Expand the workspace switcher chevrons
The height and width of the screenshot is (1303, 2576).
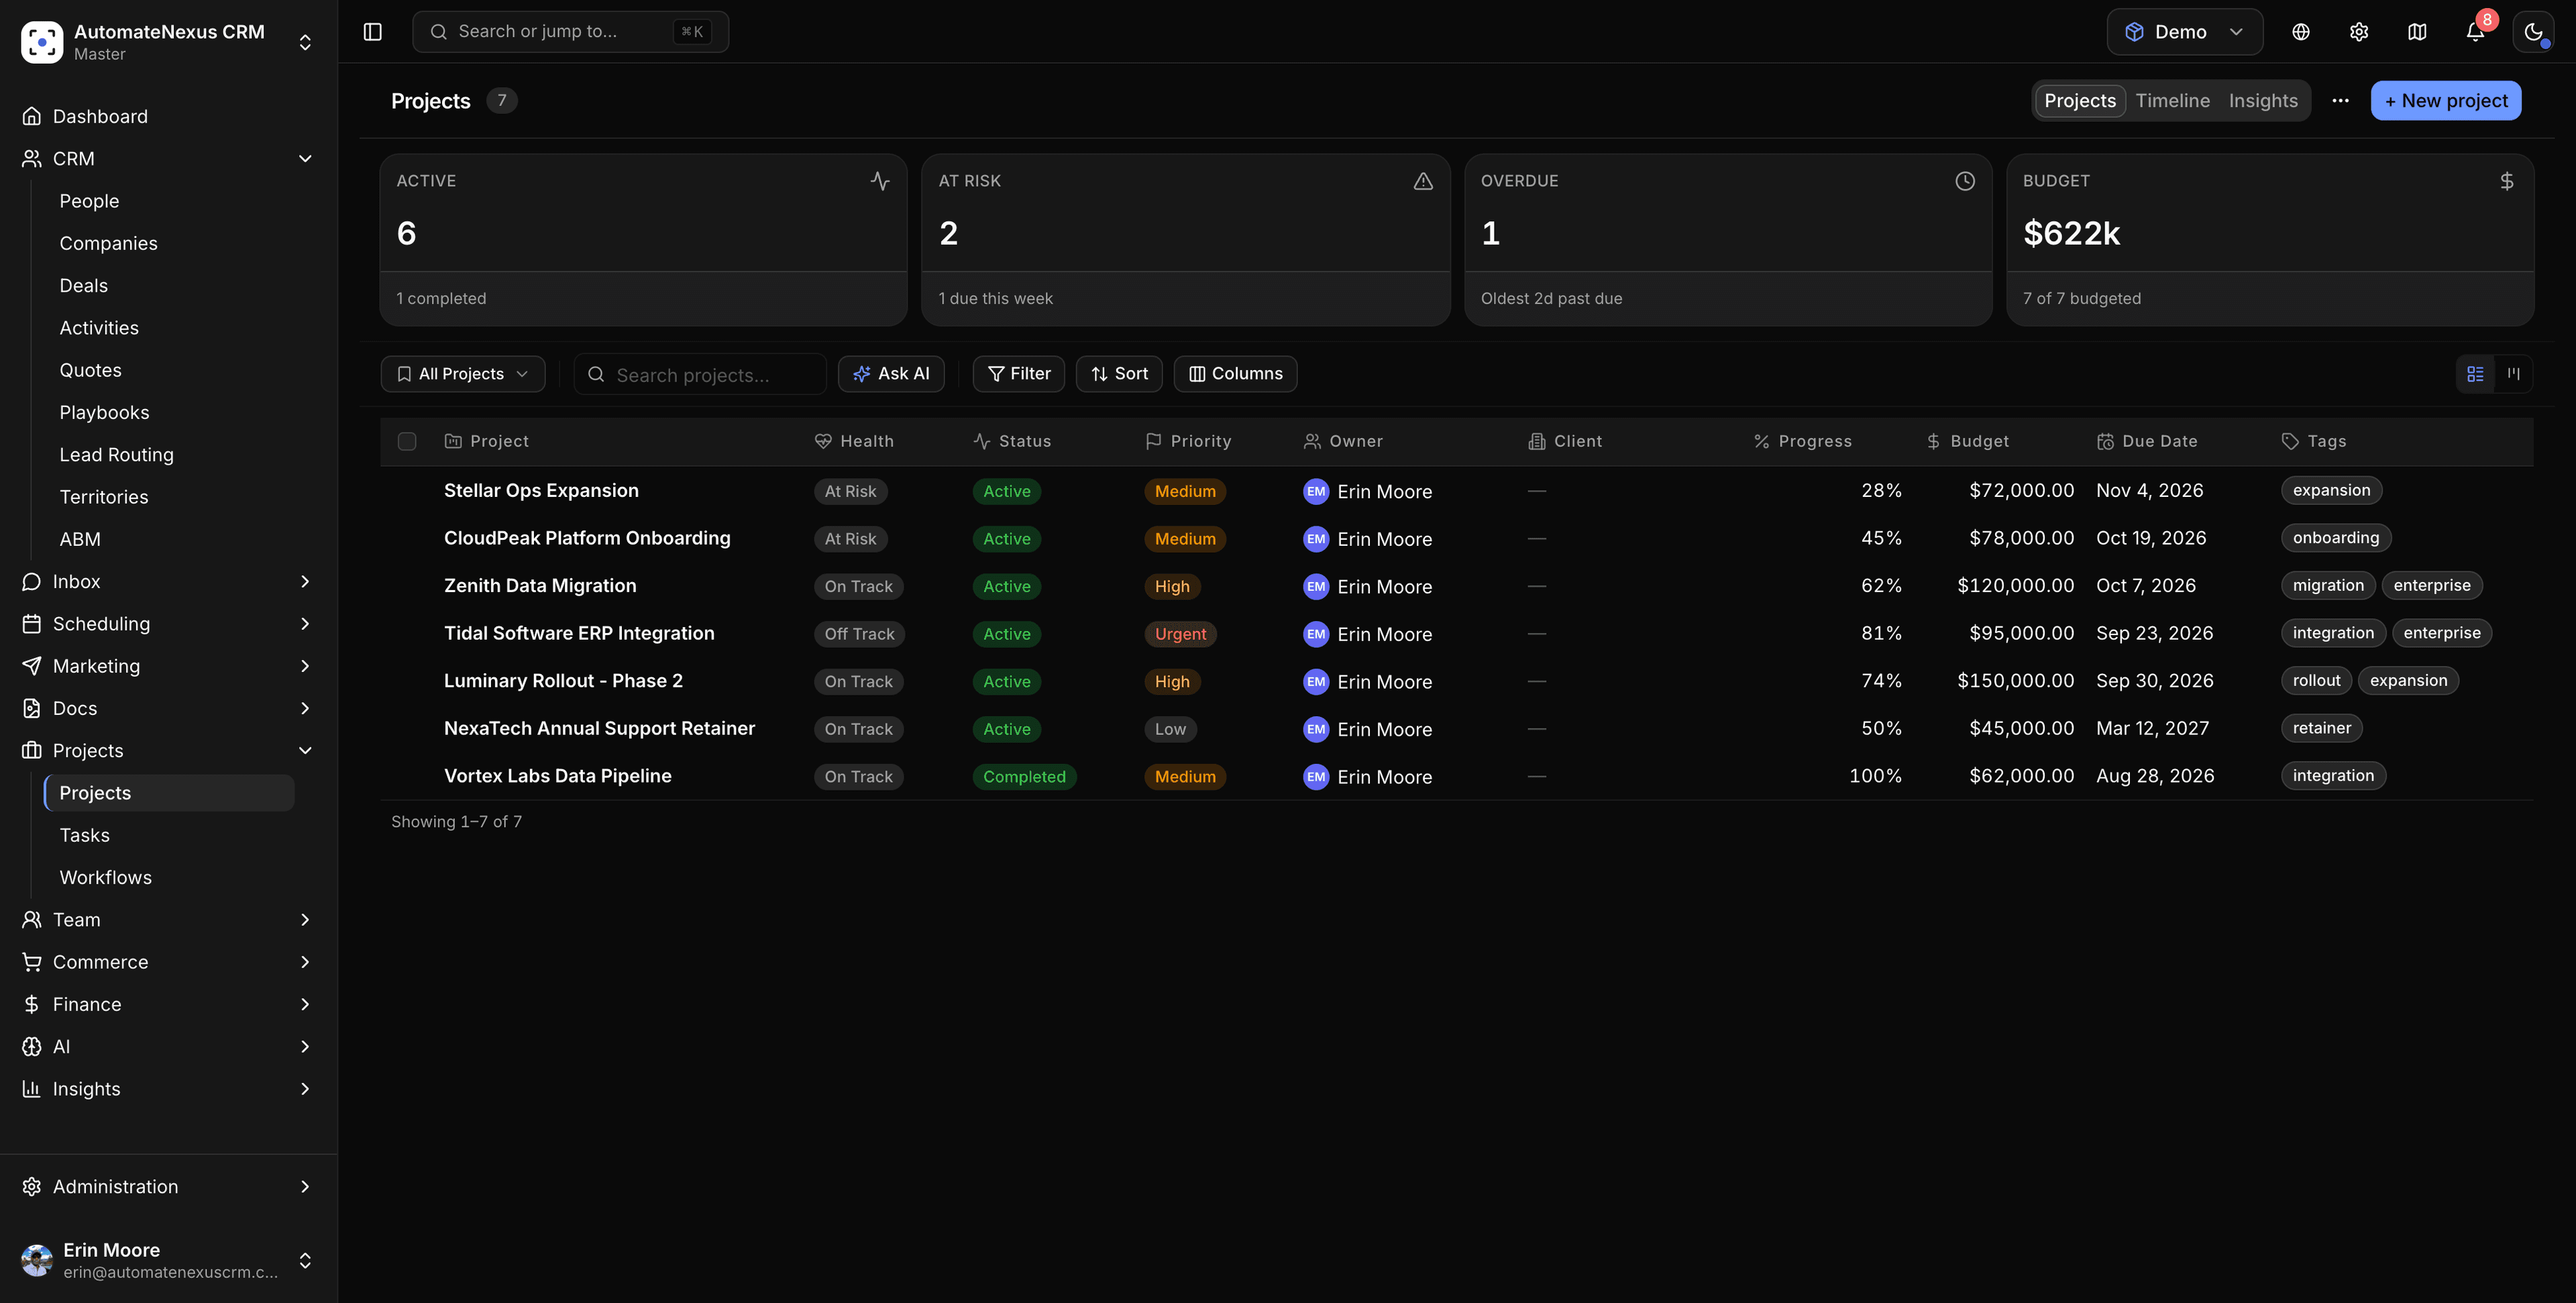[305, 42]
